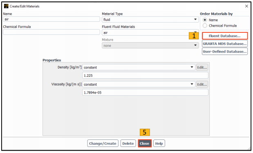The height and width of the screenshot is (153, 253).
Task: Click the Edit button beside Viscosity
Action: 202,84
